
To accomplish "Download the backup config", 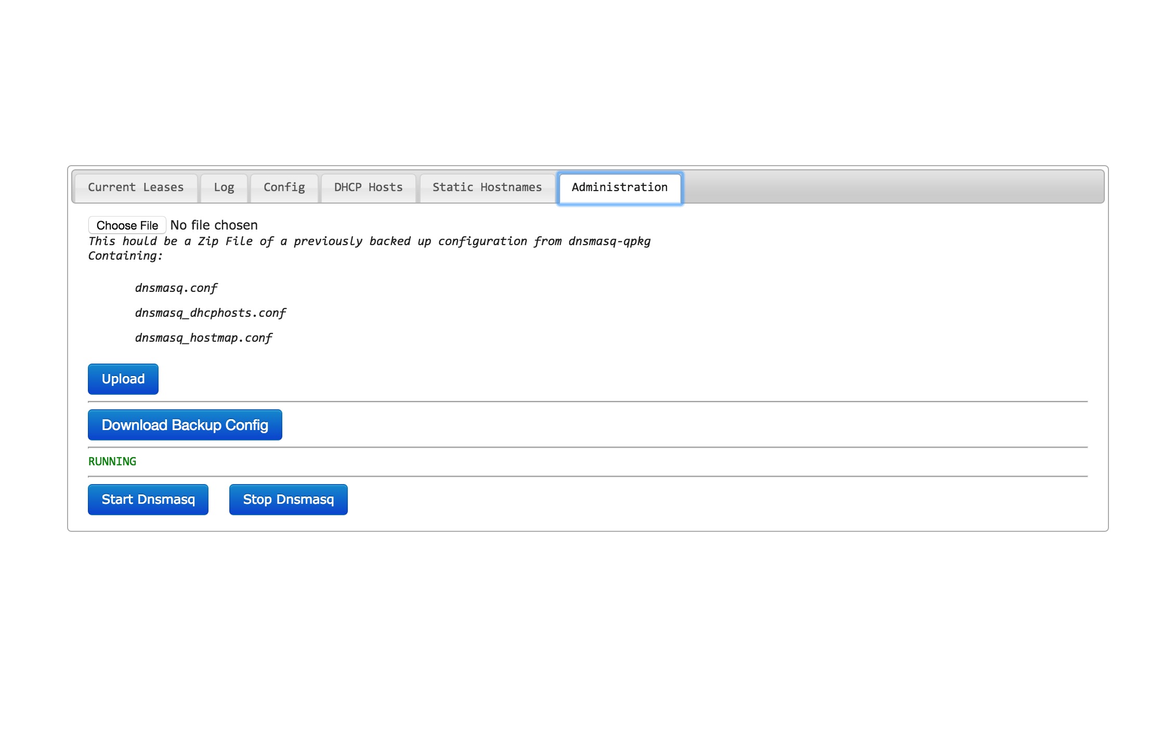I will (x=185, y=425).
